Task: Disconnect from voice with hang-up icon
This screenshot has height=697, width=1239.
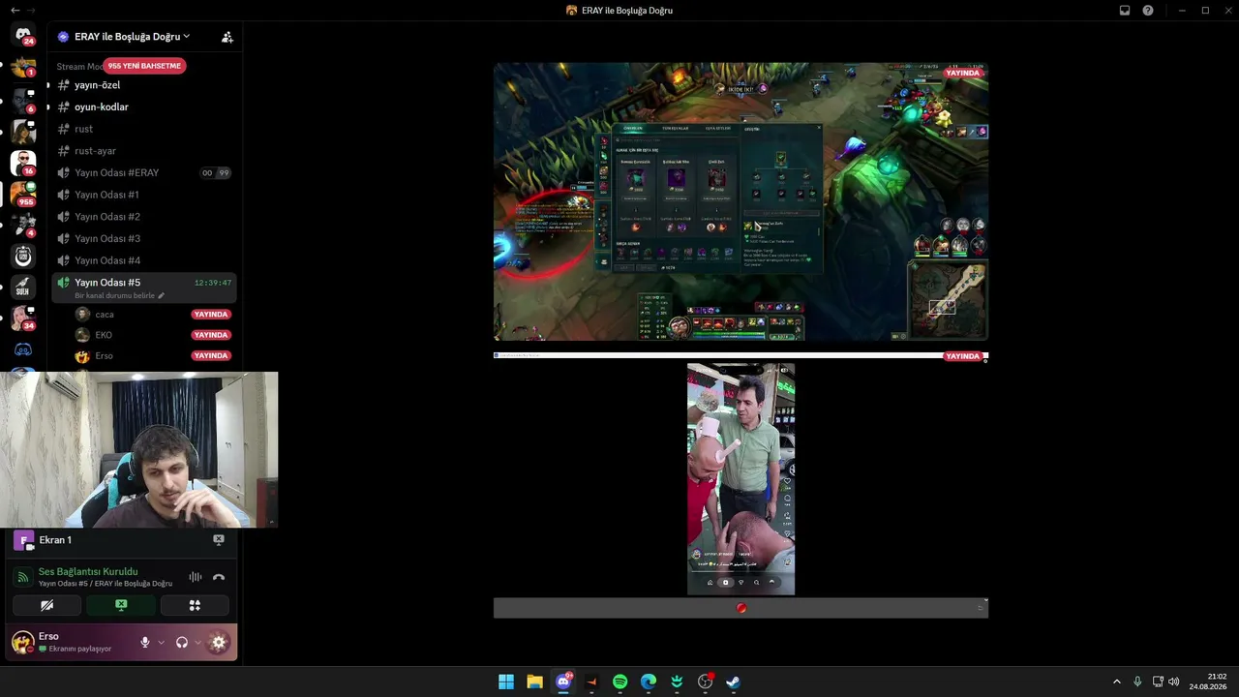Action: coord(219,577)
